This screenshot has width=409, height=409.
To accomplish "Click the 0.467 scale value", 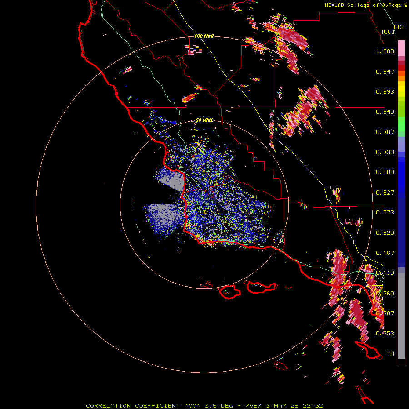I will (385, 253).
